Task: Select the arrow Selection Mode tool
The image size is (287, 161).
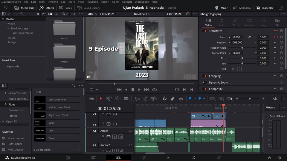Action: click(x=100, y=99)
